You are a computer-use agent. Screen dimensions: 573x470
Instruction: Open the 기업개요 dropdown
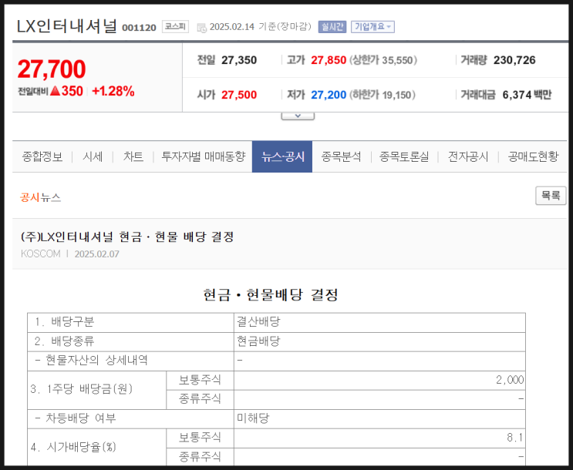372,27
